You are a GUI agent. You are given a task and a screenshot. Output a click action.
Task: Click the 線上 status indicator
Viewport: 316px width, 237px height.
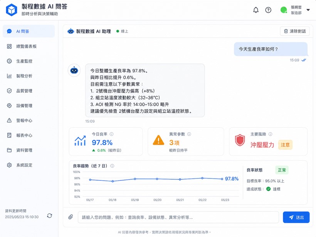point(122,31)
